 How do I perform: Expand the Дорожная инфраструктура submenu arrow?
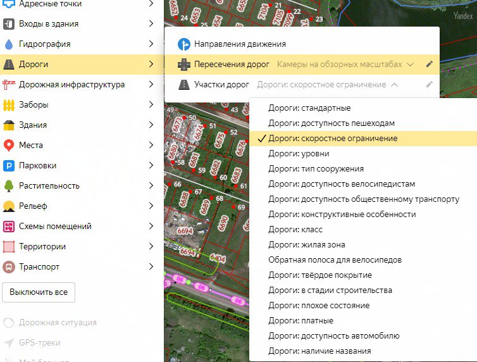tap(151, 84)
